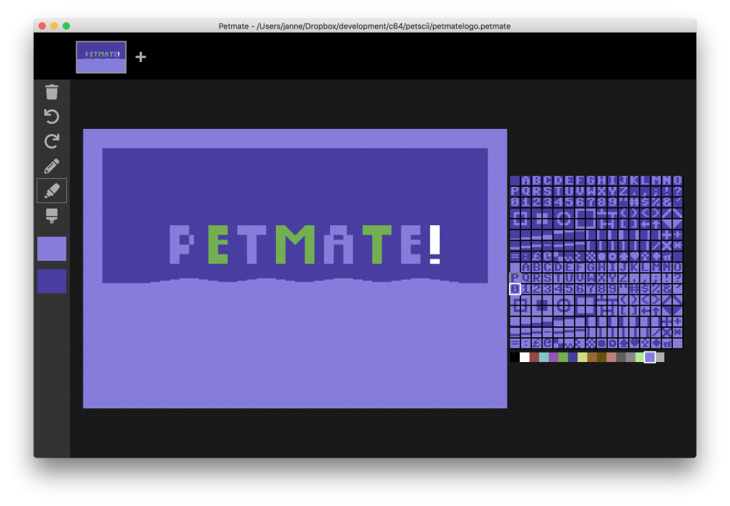Click the white exclamation mark on the canvas
Image resolution: width=730 pixels, height=506 pixels.
click(x=434, y=244)
